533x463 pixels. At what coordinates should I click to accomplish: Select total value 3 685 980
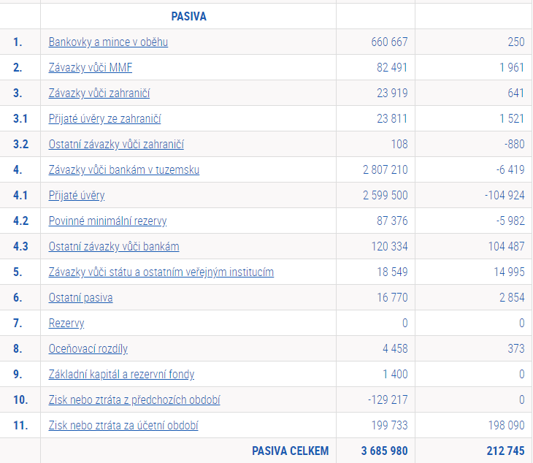point(384,451)
